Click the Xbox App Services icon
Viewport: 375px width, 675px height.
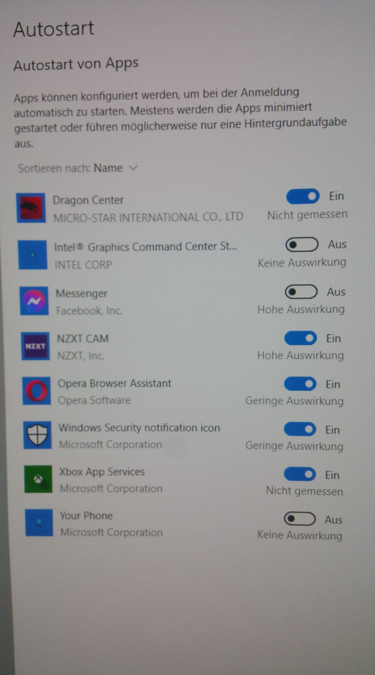click(x=39, y=479)
